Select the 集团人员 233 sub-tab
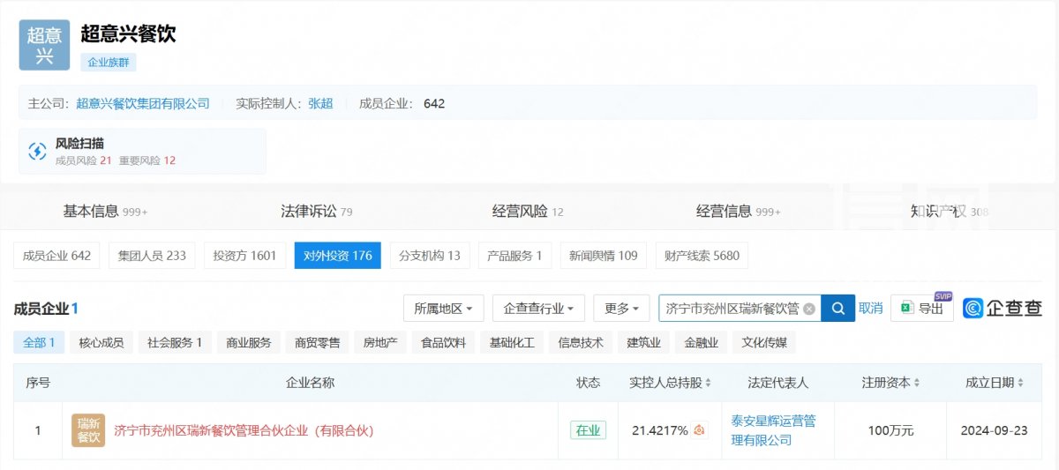 (152, 256)
